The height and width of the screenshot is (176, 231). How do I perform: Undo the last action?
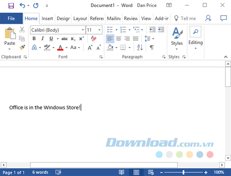click(23, 6)
